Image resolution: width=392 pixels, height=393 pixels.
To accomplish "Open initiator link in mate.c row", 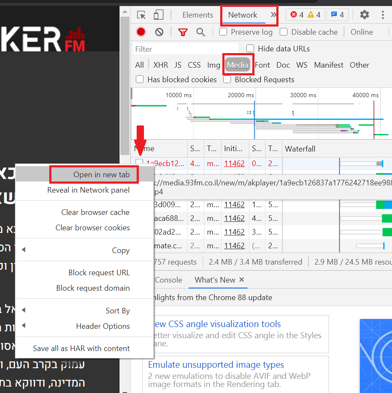I will click(x=234, y=245).
